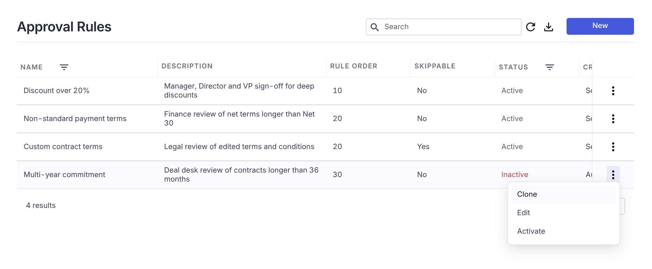Click 'Deal desk review of contracts' description
652x269 pixels.
[241, 175]
